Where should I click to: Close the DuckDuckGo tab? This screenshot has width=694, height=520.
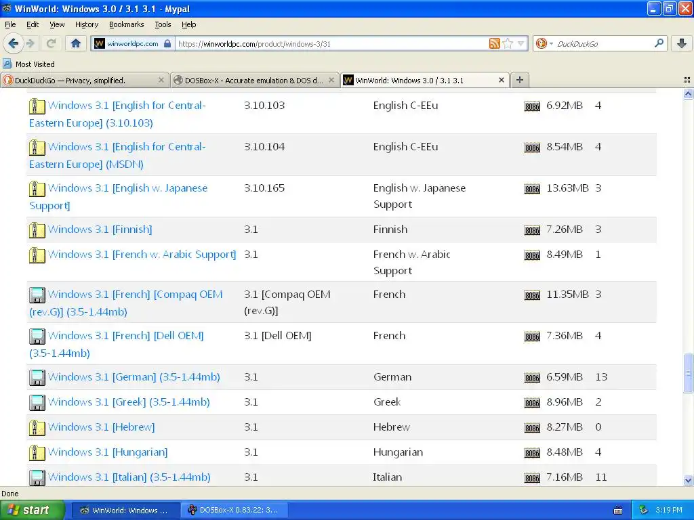[161, 80]
